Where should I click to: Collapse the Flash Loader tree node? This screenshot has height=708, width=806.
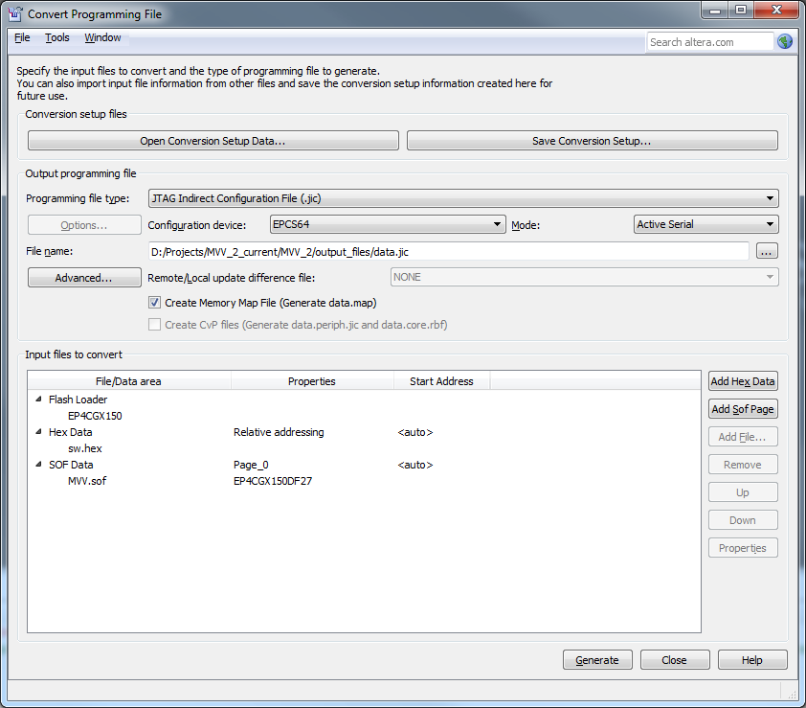pos(38,400)
